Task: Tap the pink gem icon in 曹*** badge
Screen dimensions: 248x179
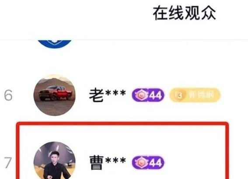Action: pos(140,162)
